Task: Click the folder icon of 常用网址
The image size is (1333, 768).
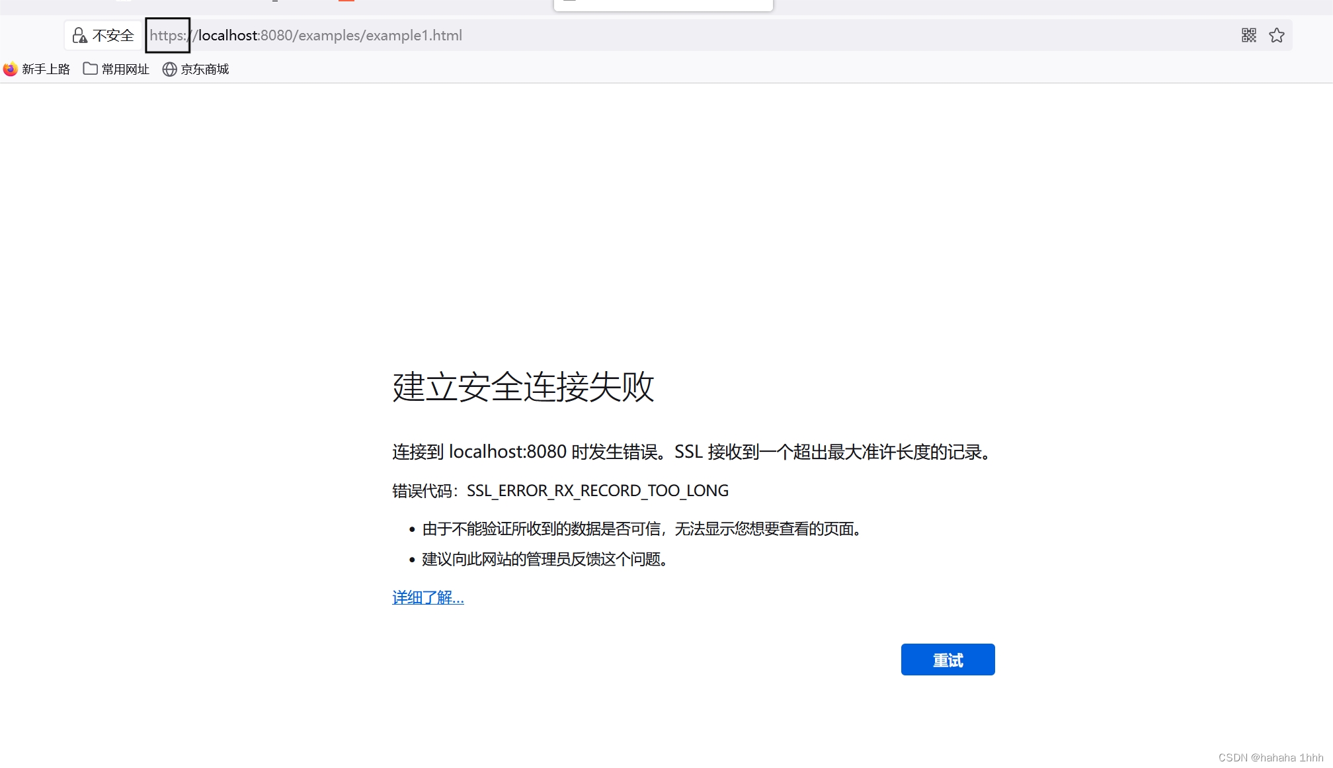Action: click(x=90, y=69)
